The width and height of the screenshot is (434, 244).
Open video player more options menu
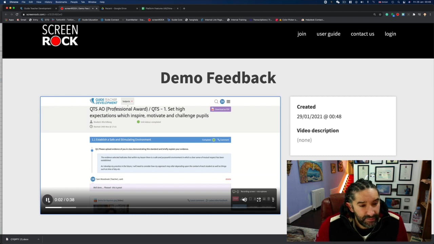pos(273,200)
